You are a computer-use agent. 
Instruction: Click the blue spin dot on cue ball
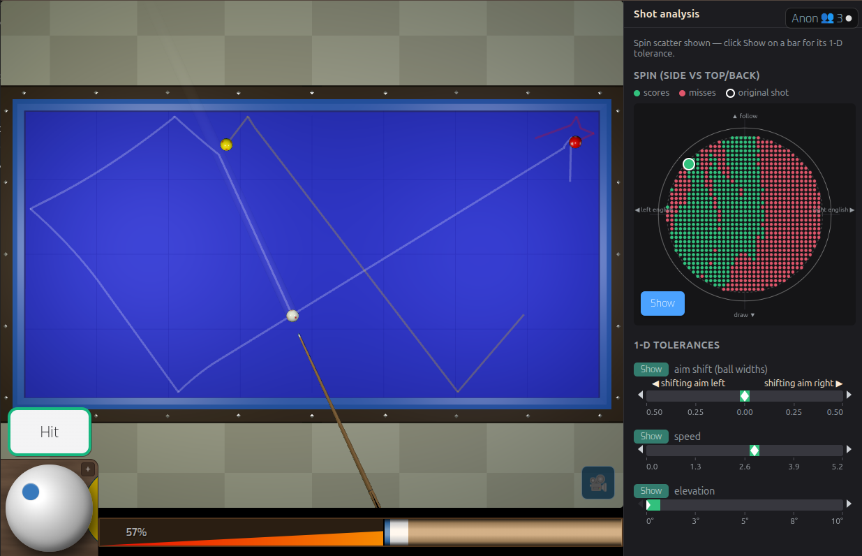tap(31, 492)
